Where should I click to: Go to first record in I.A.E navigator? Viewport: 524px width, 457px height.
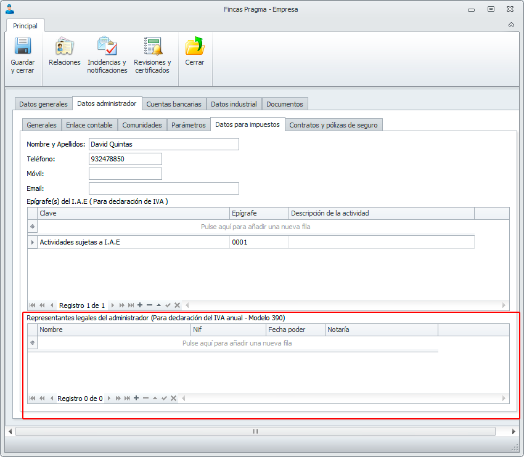point(32,305)
